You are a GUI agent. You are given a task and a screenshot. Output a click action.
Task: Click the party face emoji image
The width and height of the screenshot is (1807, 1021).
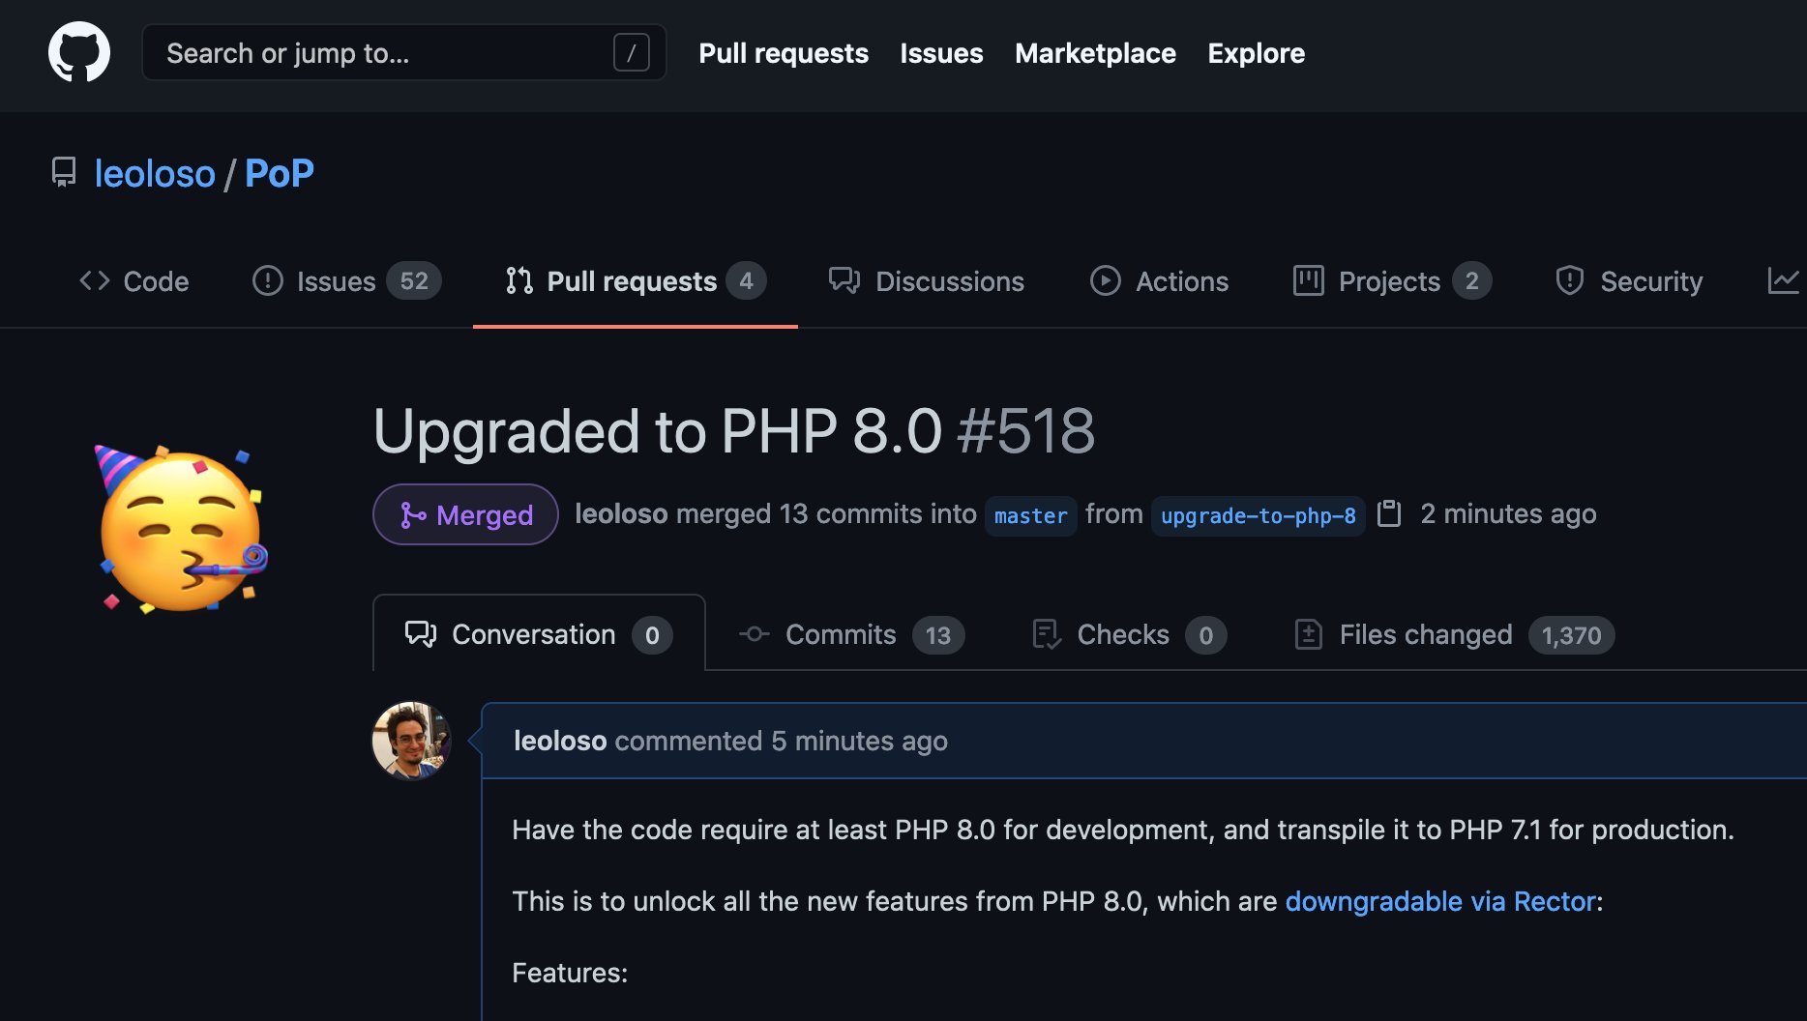pos(181,529)
